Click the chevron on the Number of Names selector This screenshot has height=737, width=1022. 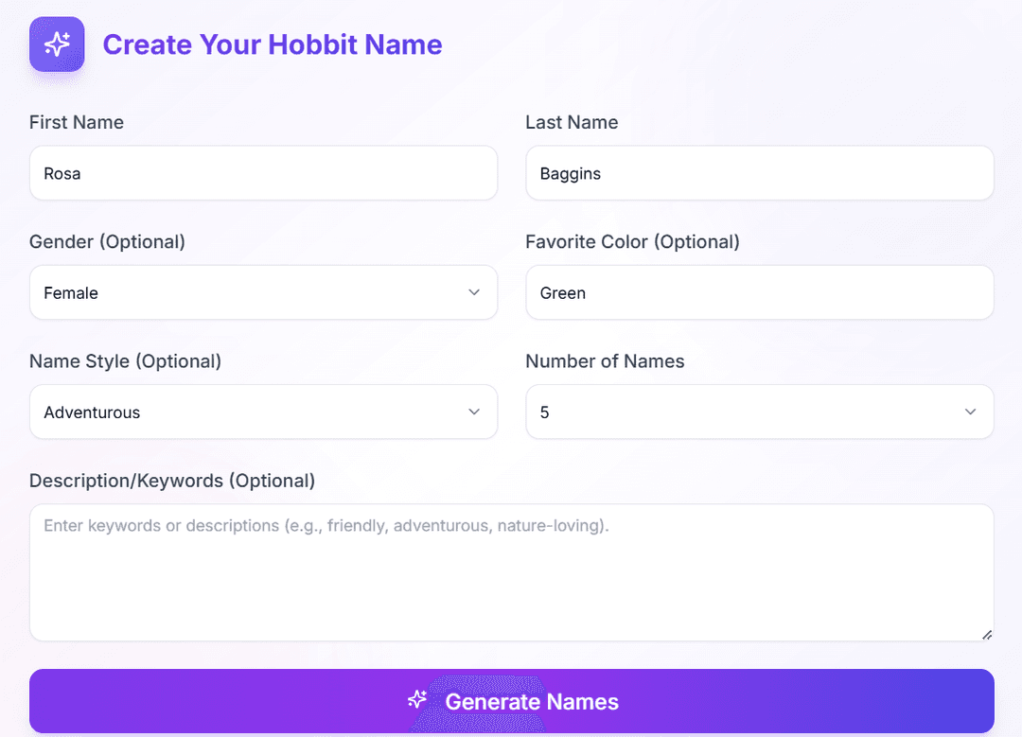pos(970,412)
